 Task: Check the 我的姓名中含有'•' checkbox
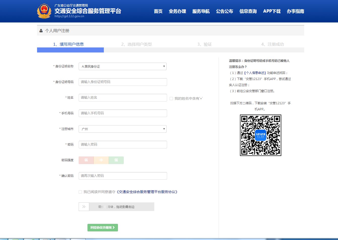[171, 99]
